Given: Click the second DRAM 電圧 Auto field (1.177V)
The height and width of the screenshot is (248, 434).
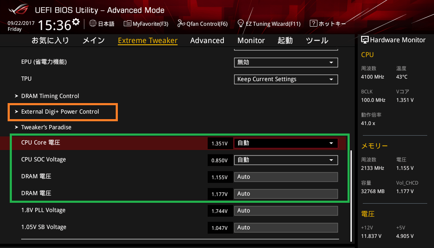Looking at the screenshot, I should 286,194.
